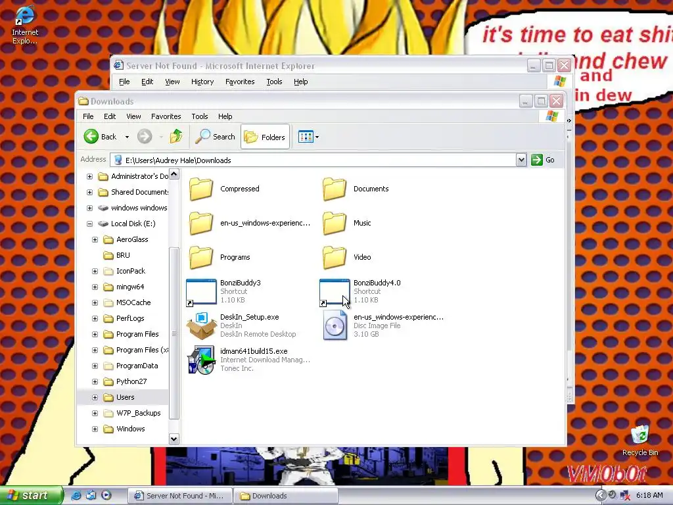
Task: Toggle the Folders pane button
Action: (x=265, y=137)
